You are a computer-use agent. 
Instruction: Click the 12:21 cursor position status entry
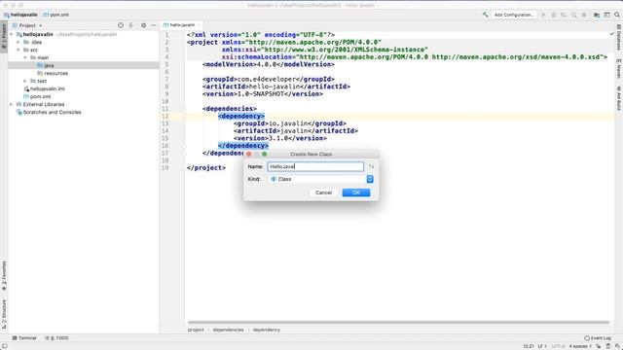point(529,346)
